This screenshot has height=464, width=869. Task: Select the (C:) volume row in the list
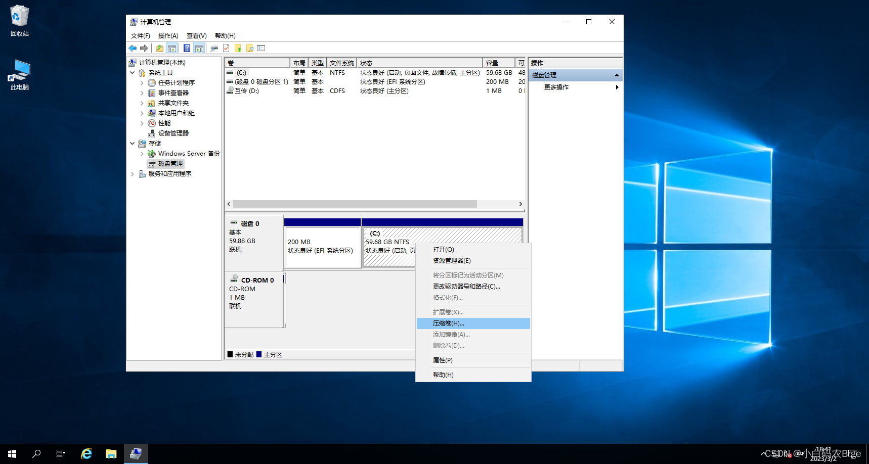click(x=375, y=73)
